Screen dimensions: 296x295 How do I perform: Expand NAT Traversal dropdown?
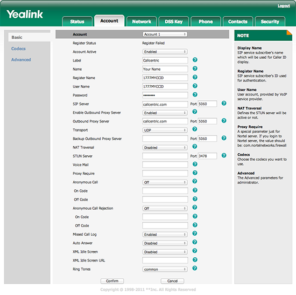(x=165, y=148)
